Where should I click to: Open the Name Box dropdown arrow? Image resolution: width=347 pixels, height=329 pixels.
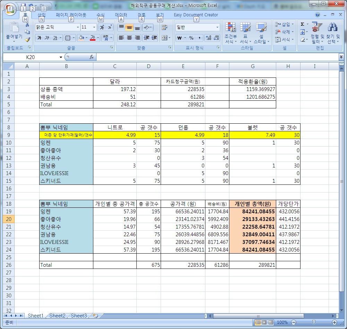pyautogui.click(x=61, y=57)
